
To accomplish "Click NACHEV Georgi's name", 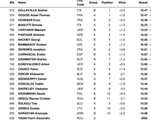I will 29,40.
